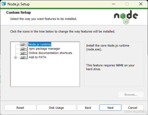Click the installer icon in the title bar
The height and width of the screenshot is (115, 148).
[3, 4]
